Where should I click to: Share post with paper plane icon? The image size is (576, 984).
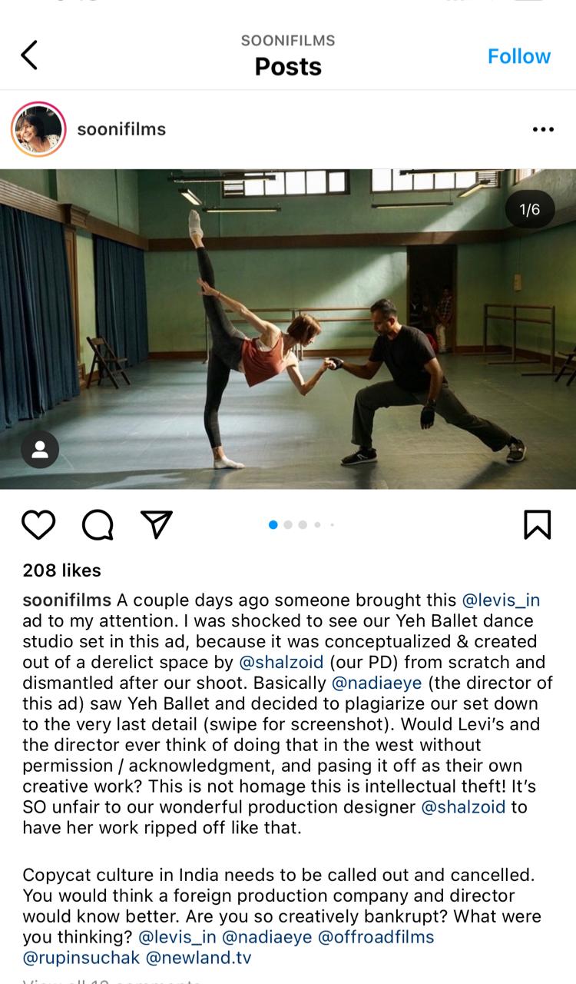tap(156, 524)
